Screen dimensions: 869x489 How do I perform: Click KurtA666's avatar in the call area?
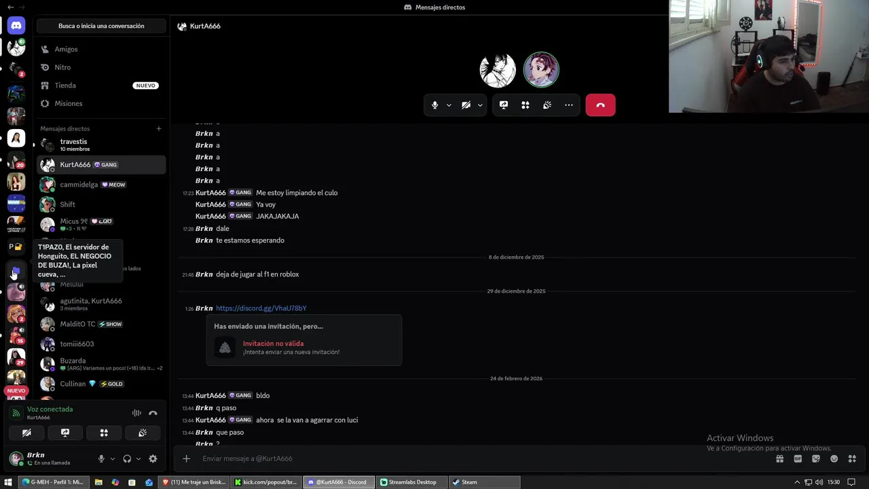498,70
